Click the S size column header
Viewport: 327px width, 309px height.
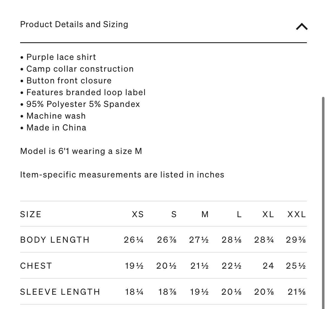point(174,214)
